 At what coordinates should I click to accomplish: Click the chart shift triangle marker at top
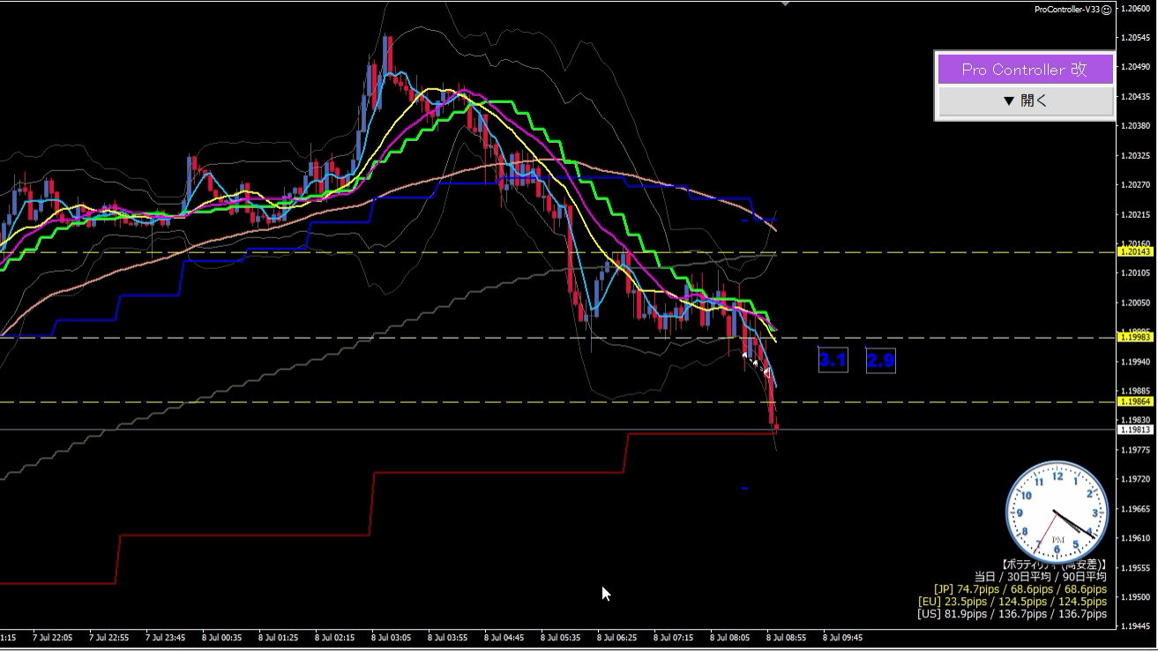pos(785,4)
